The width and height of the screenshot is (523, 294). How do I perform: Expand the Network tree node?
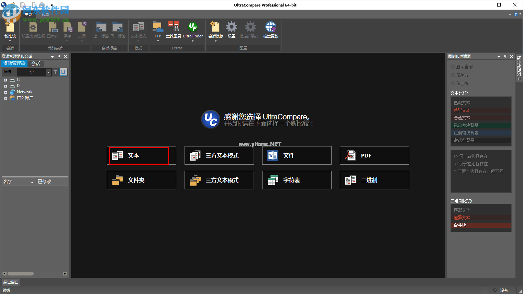(x=5, y=92)
